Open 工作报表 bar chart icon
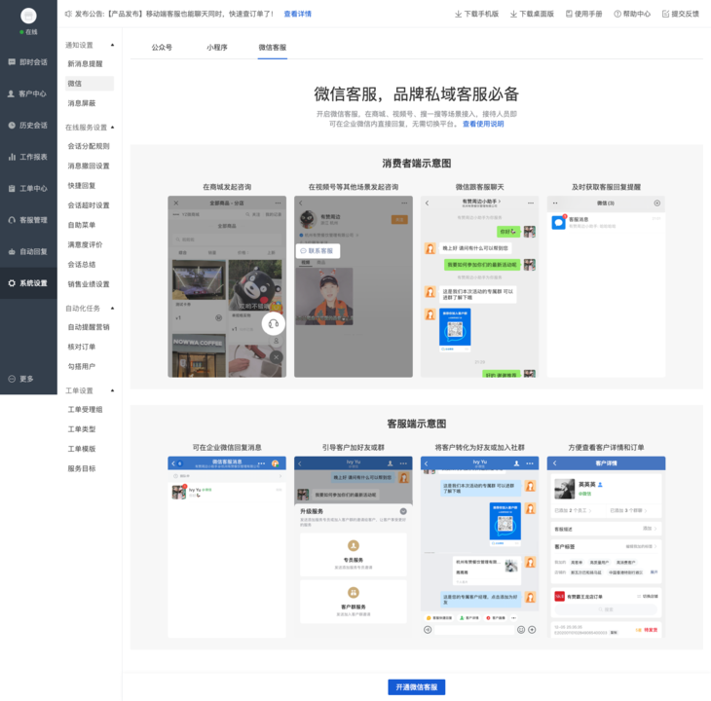The height and width of the screenshot is (701, 711). coord(12,157)
